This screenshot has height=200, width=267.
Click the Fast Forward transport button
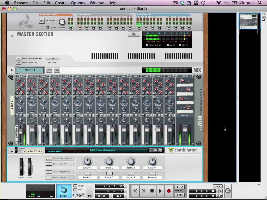click(144, 191)
